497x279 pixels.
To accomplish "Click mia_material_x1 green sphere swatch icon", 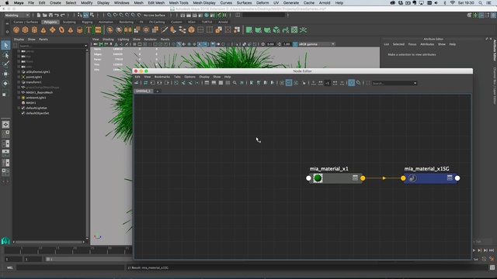I will pos(318,178).
